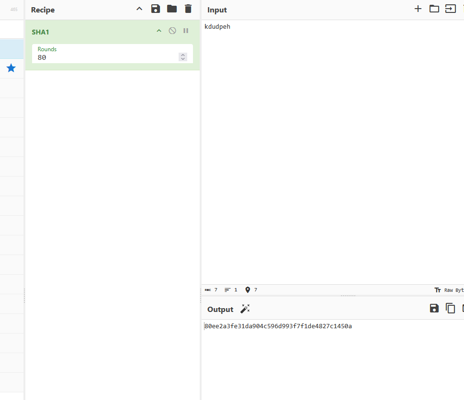Click the Recipe pane title

click(43, 10)
